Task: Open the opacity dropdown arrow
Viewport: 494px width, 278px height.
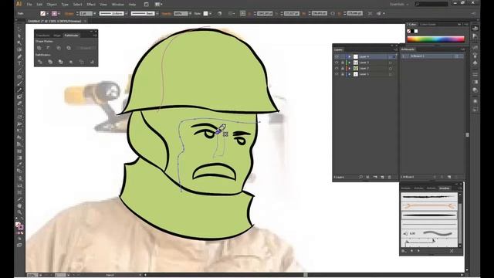Action: (x=190, y=14)
